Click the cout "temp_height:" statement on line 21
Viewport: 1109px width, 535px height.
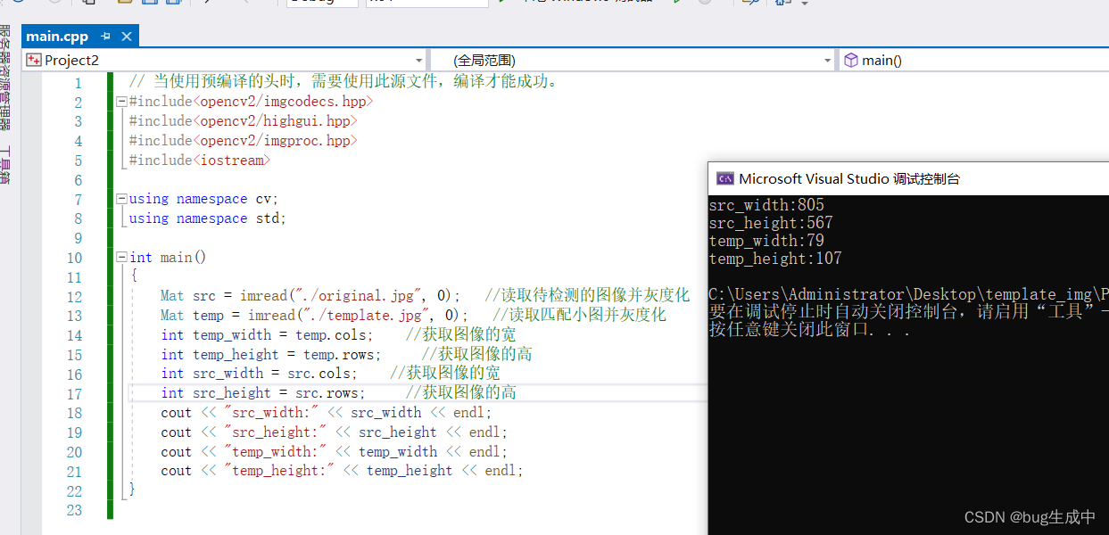(343, 471)
